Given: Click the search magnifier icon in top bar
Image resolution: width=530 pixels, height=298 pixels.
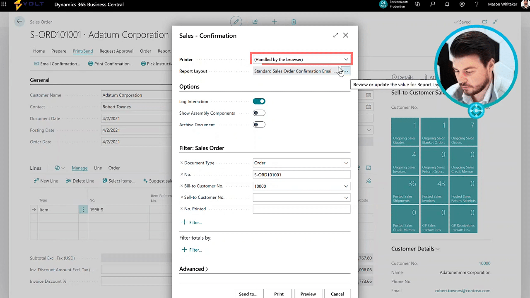Looking at the screenshot, I should [432, 5].
